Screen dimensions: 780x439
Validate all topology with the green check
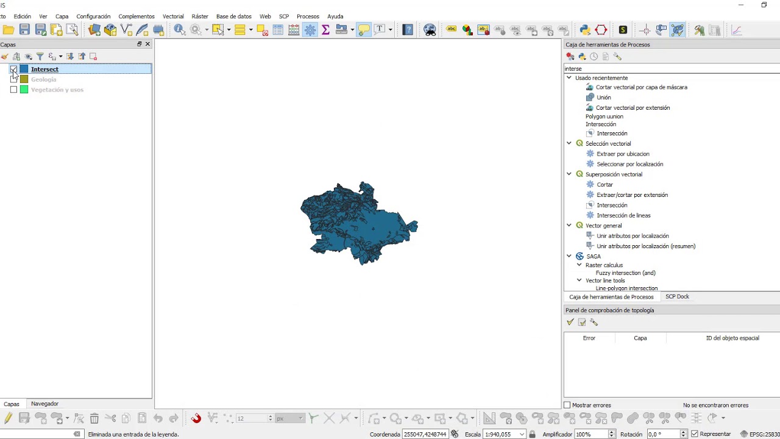570,322
